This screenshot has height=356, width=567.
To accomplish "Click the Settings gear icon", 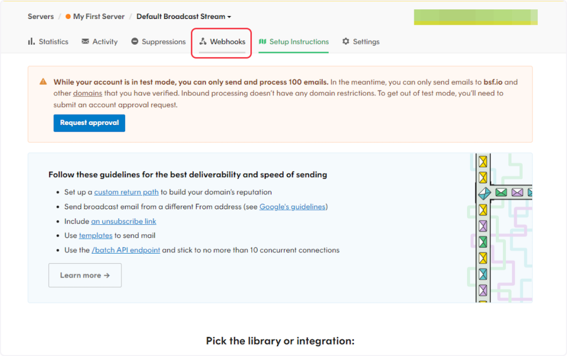I will click(346, 42).
